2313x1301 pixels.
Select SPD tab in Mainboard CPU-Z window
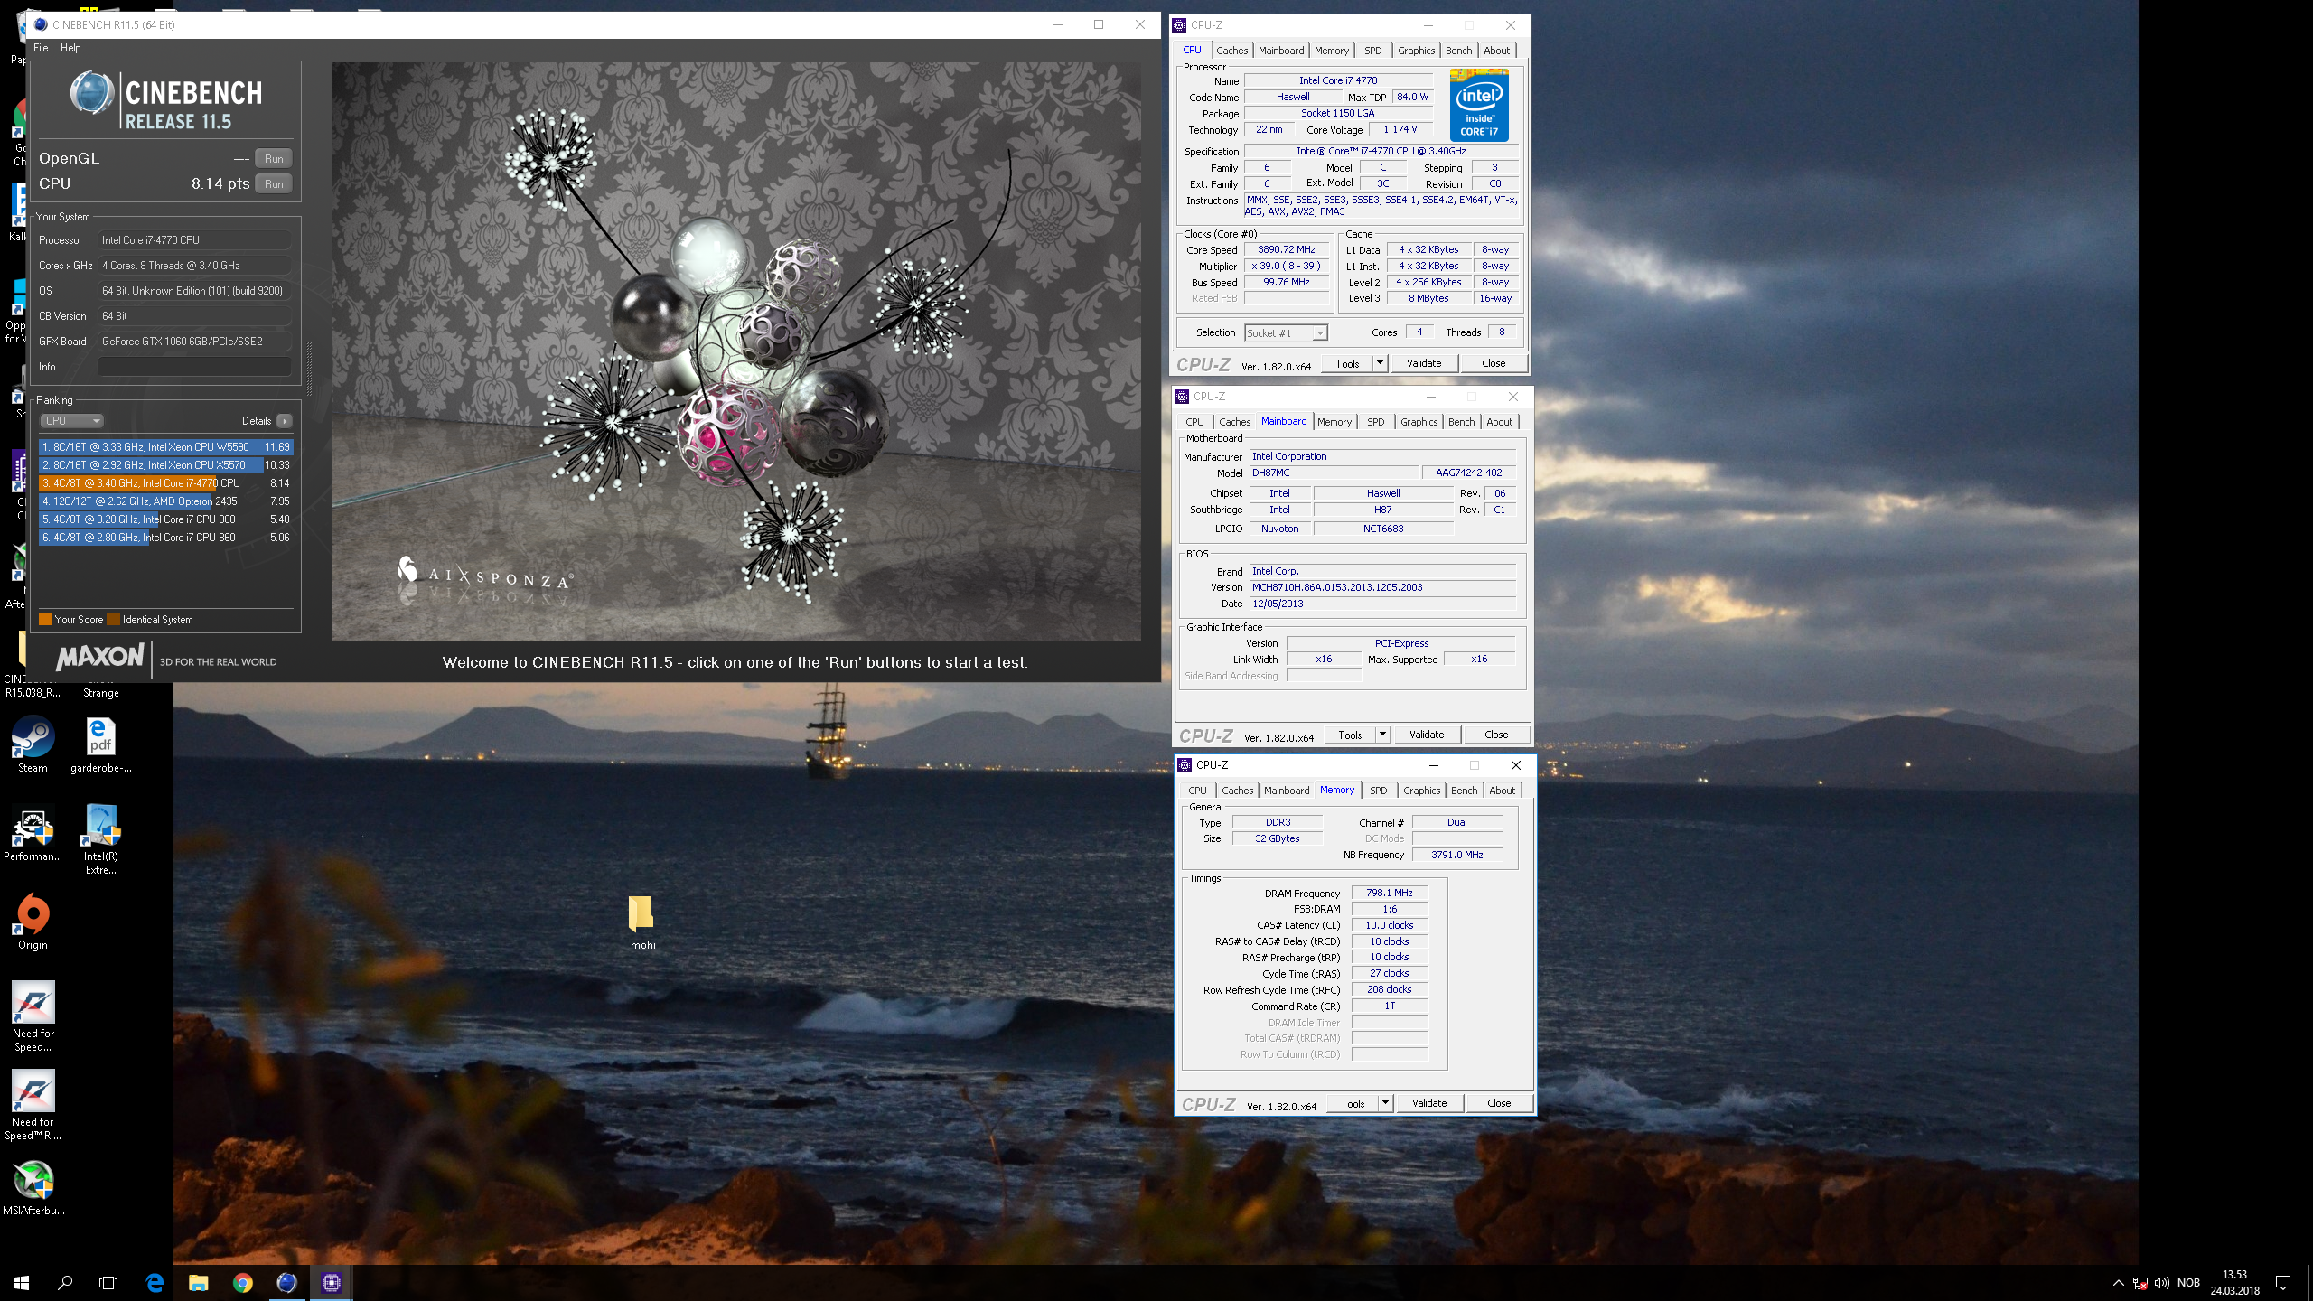point(1375,422)
